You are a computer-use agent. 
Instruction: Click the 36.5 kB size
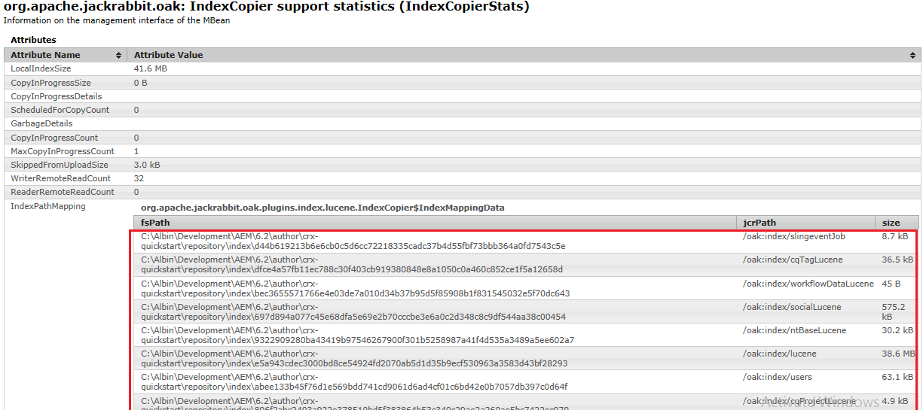[897, 260]
